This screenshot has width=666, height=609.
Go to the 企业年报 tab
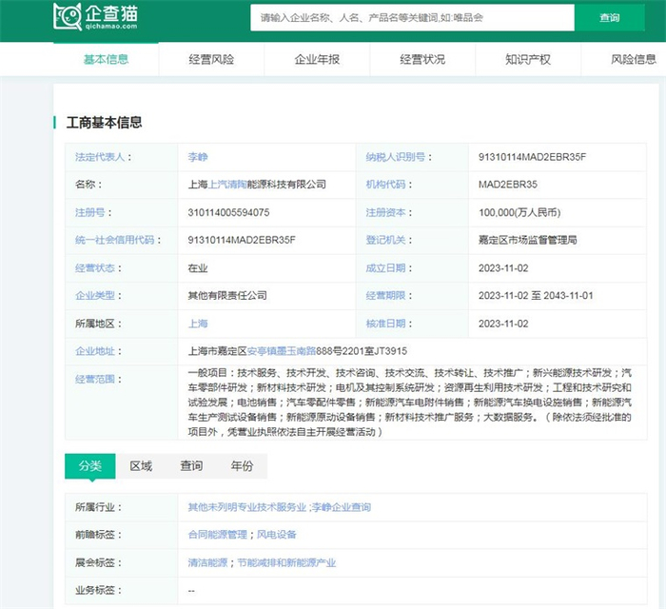(x=317, y=59)
